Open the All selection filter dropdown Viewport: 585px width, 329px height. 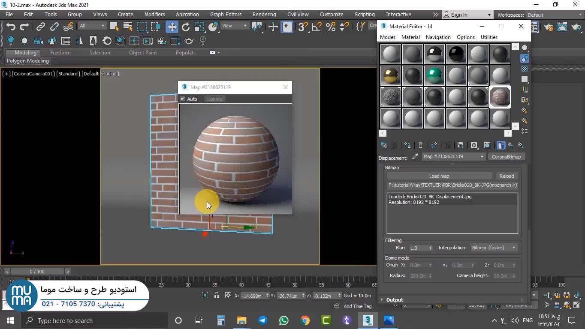pos(91,26)
